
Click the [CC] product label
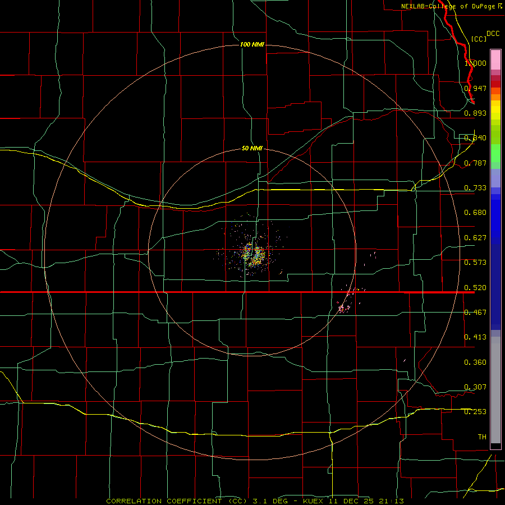tap(479, 39)
